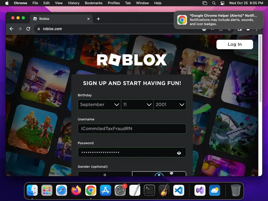Image resolution: width=268 pixels, height=201 pixels.
Task: Open the Chrome menu in menu bar
Action: coord(20,3)
